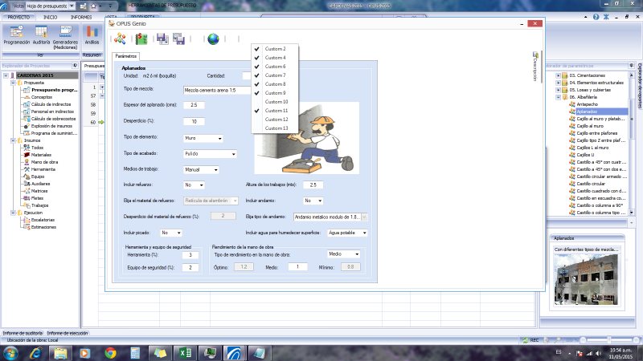Uncheck Custom 2 in the popup menu
Image resolution: width=643 pixels, height=361 pixels.
[x=276, y=49]
